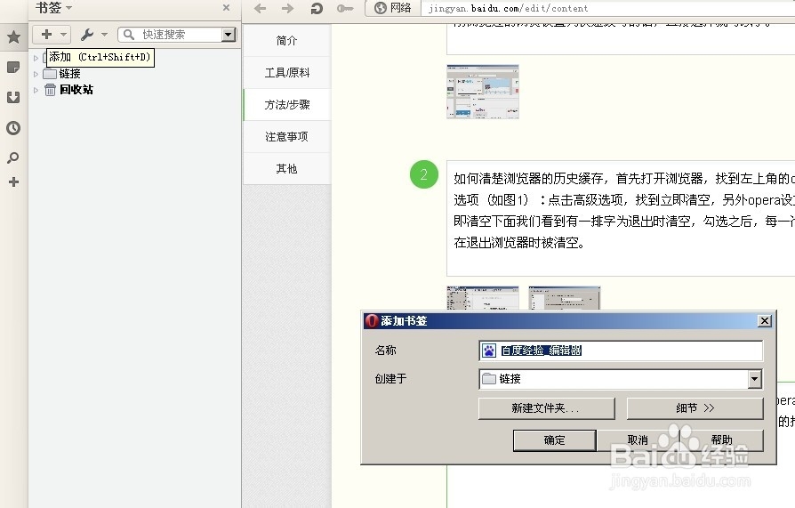
Task: Click the Baidu paw favicon
Action: click(489, 351)
